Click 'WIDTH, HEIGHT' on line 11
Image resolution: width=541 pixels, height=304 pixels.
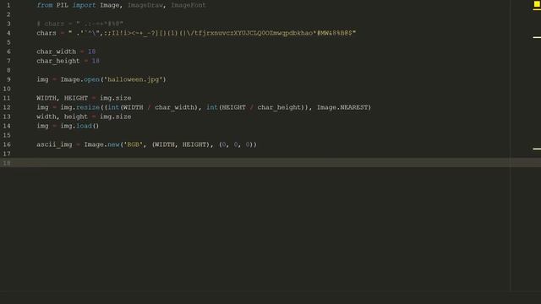pyautogui.click(x=62, y=98)
